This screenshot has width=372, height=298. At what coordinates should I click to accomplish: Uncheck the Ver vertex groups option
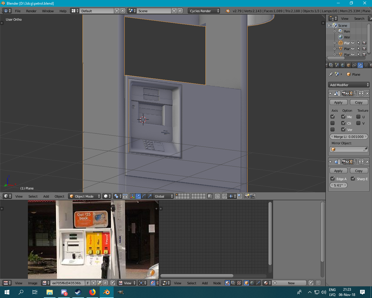343,130
